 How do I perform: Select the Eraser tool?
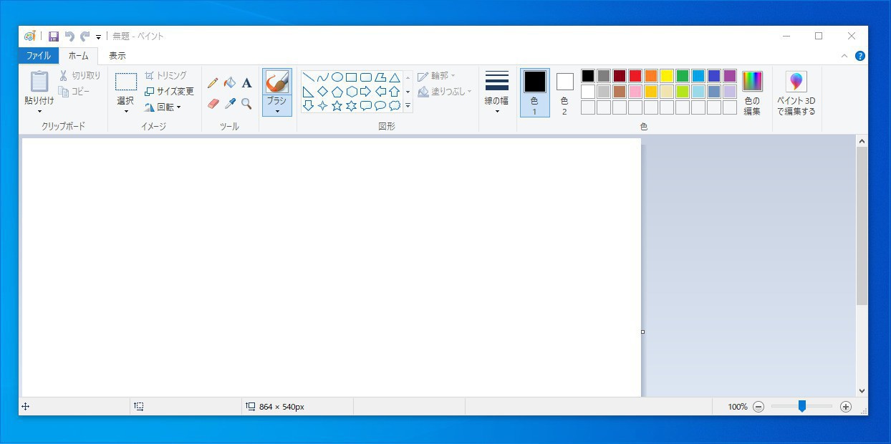pos(213,104)
